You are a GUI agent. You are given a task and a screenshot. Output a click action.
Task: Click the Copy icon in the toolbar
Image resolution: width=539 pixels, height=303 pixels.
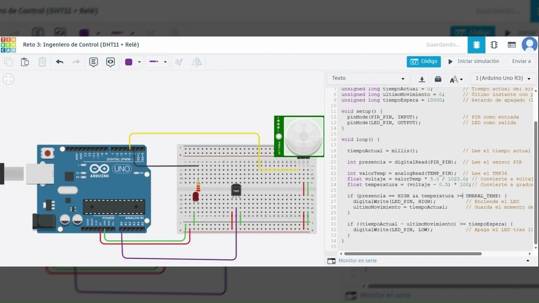tap(8, 62)
